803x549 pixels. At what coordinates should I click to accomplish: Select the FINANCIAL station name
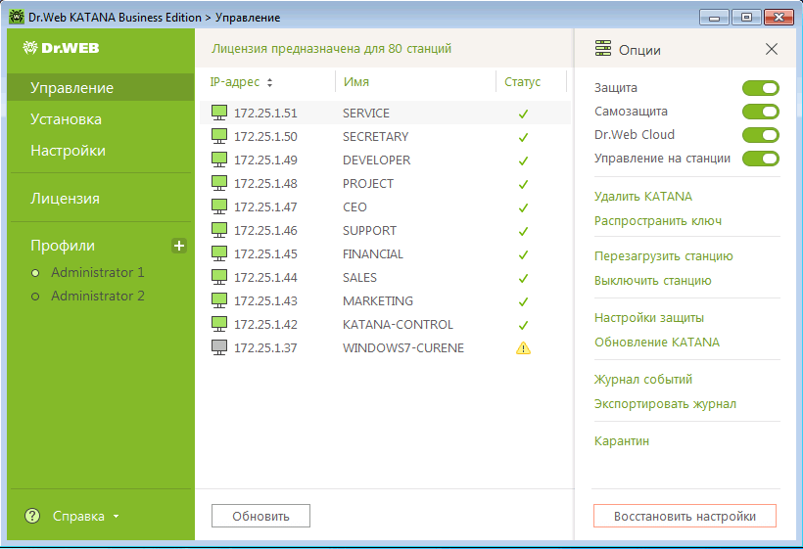(373, 254)
